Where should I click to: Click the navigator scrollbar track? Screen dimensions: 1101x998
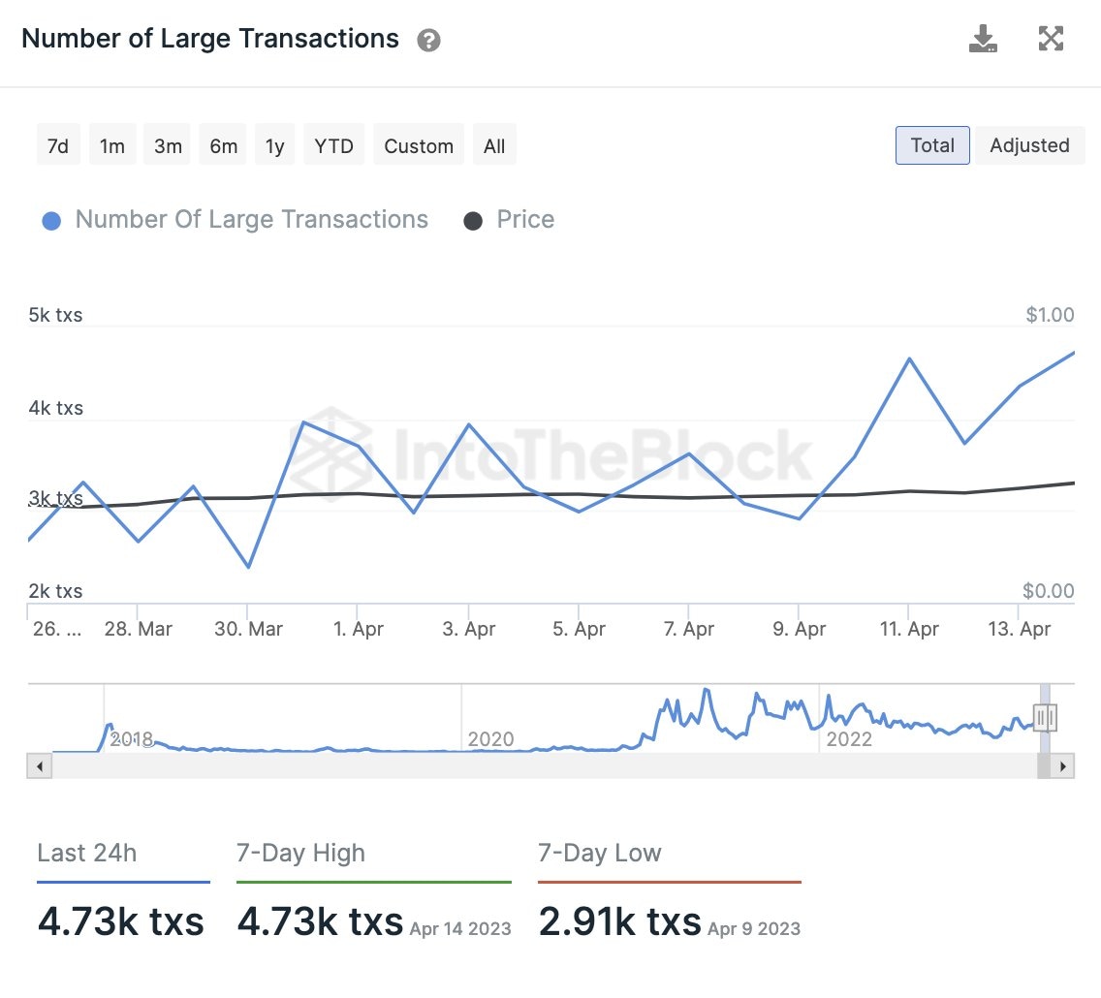(543, 766)
